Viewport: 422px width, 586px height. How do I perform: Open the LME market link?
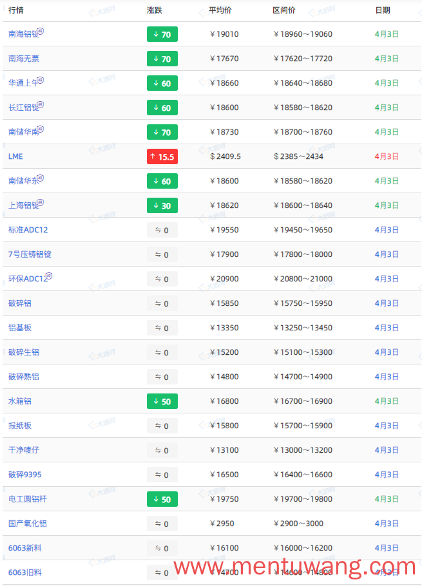pos(15,156)
